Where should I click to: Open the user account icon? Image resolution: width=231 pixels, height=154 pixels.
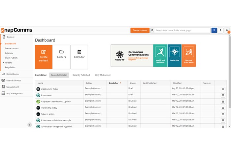227,30
